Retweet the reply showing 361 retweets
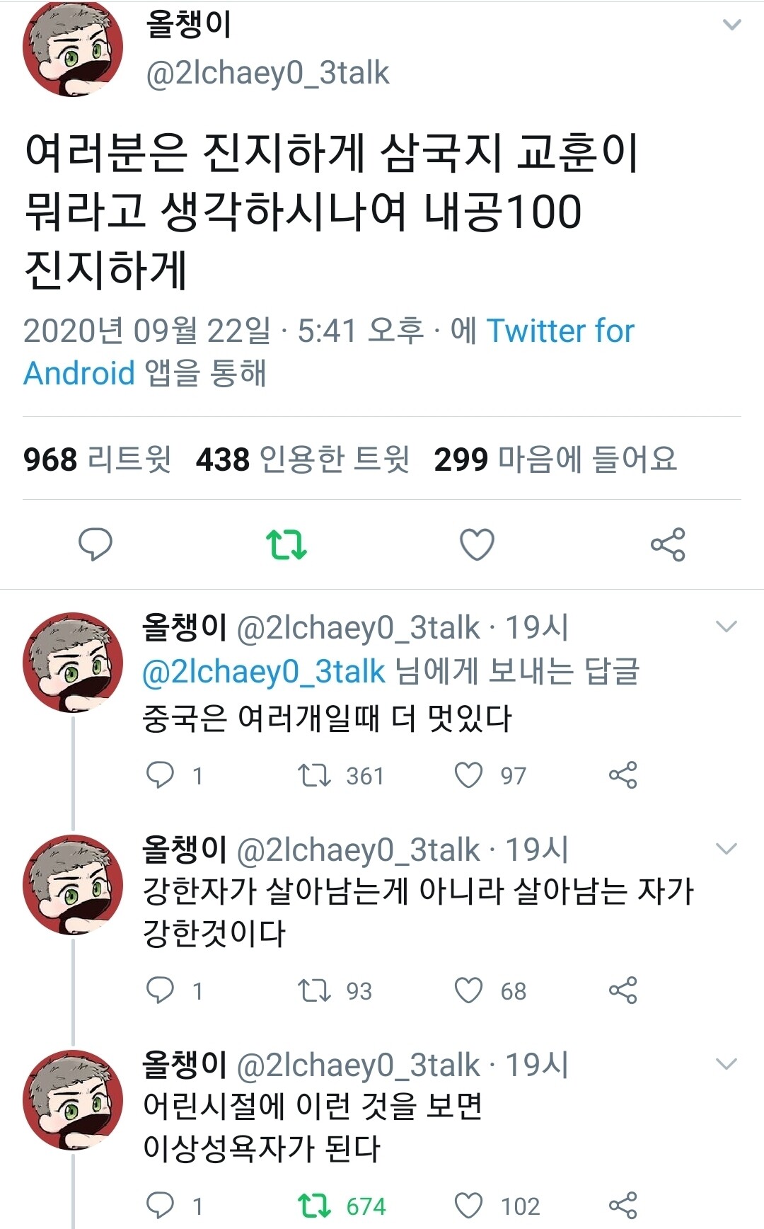 coord(314,775)
